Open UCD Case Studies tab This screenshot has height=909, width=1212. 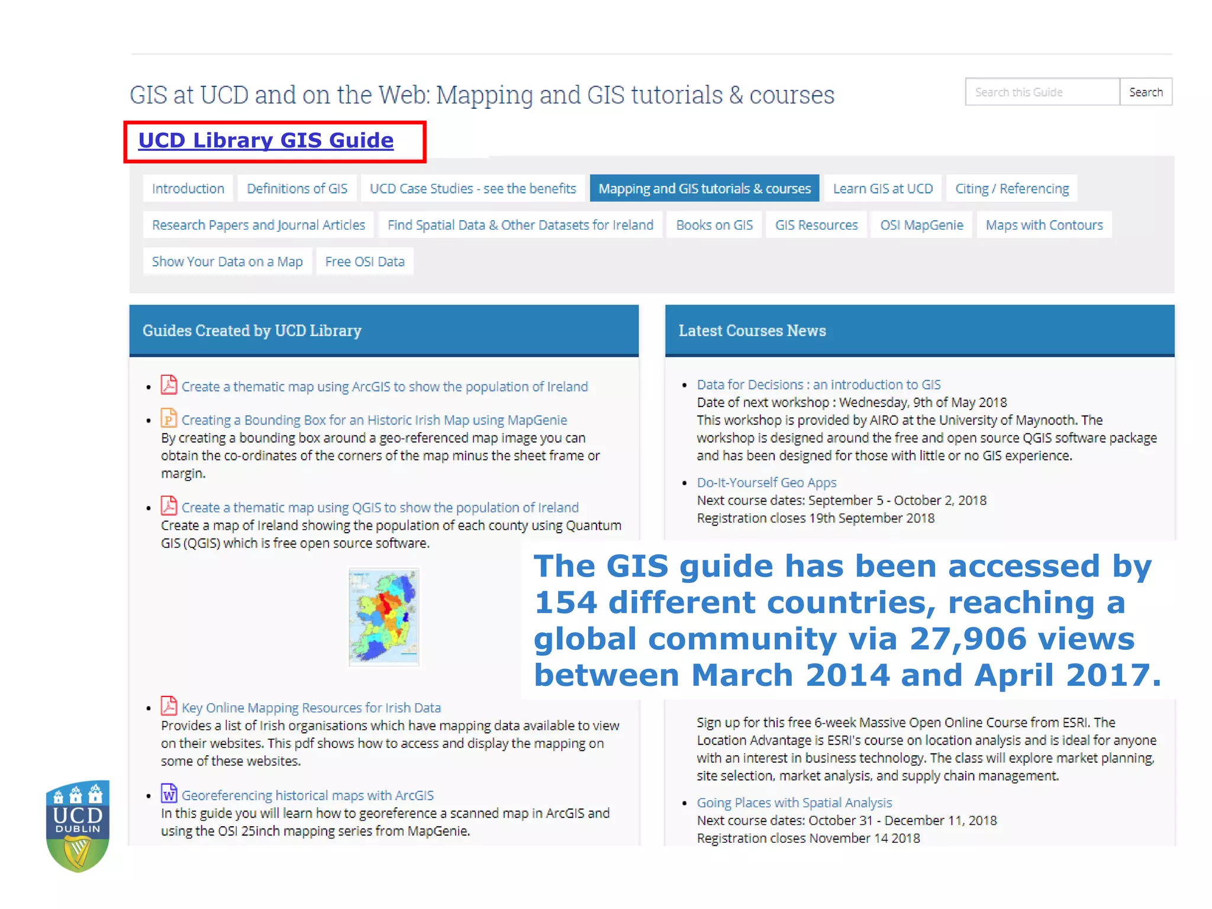[x=473, y=188]
